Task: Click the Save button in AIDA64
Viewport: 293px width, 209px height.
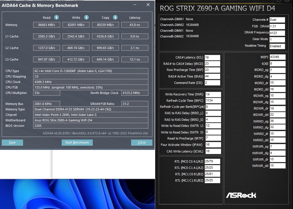Action: pyautogui.click(x=12, y=142)
